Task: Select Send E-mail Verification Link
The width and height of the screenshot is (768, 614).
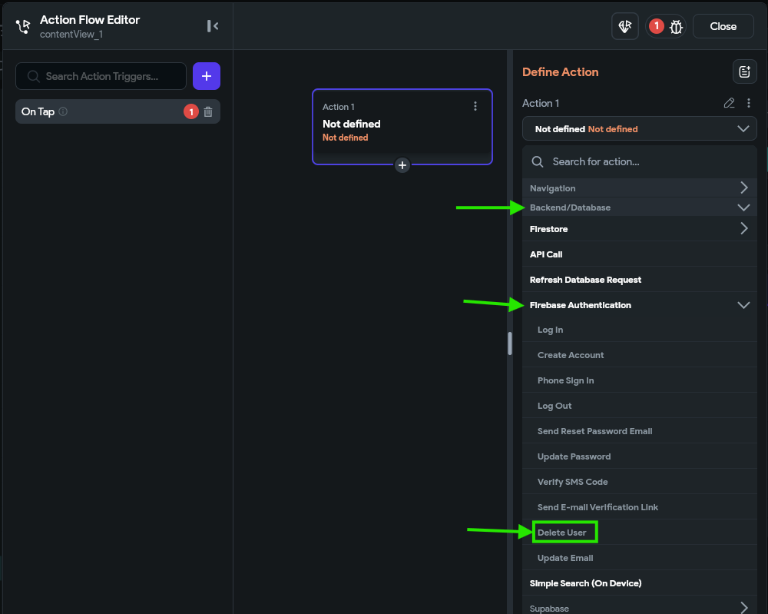Action: [x=639, y=507]
